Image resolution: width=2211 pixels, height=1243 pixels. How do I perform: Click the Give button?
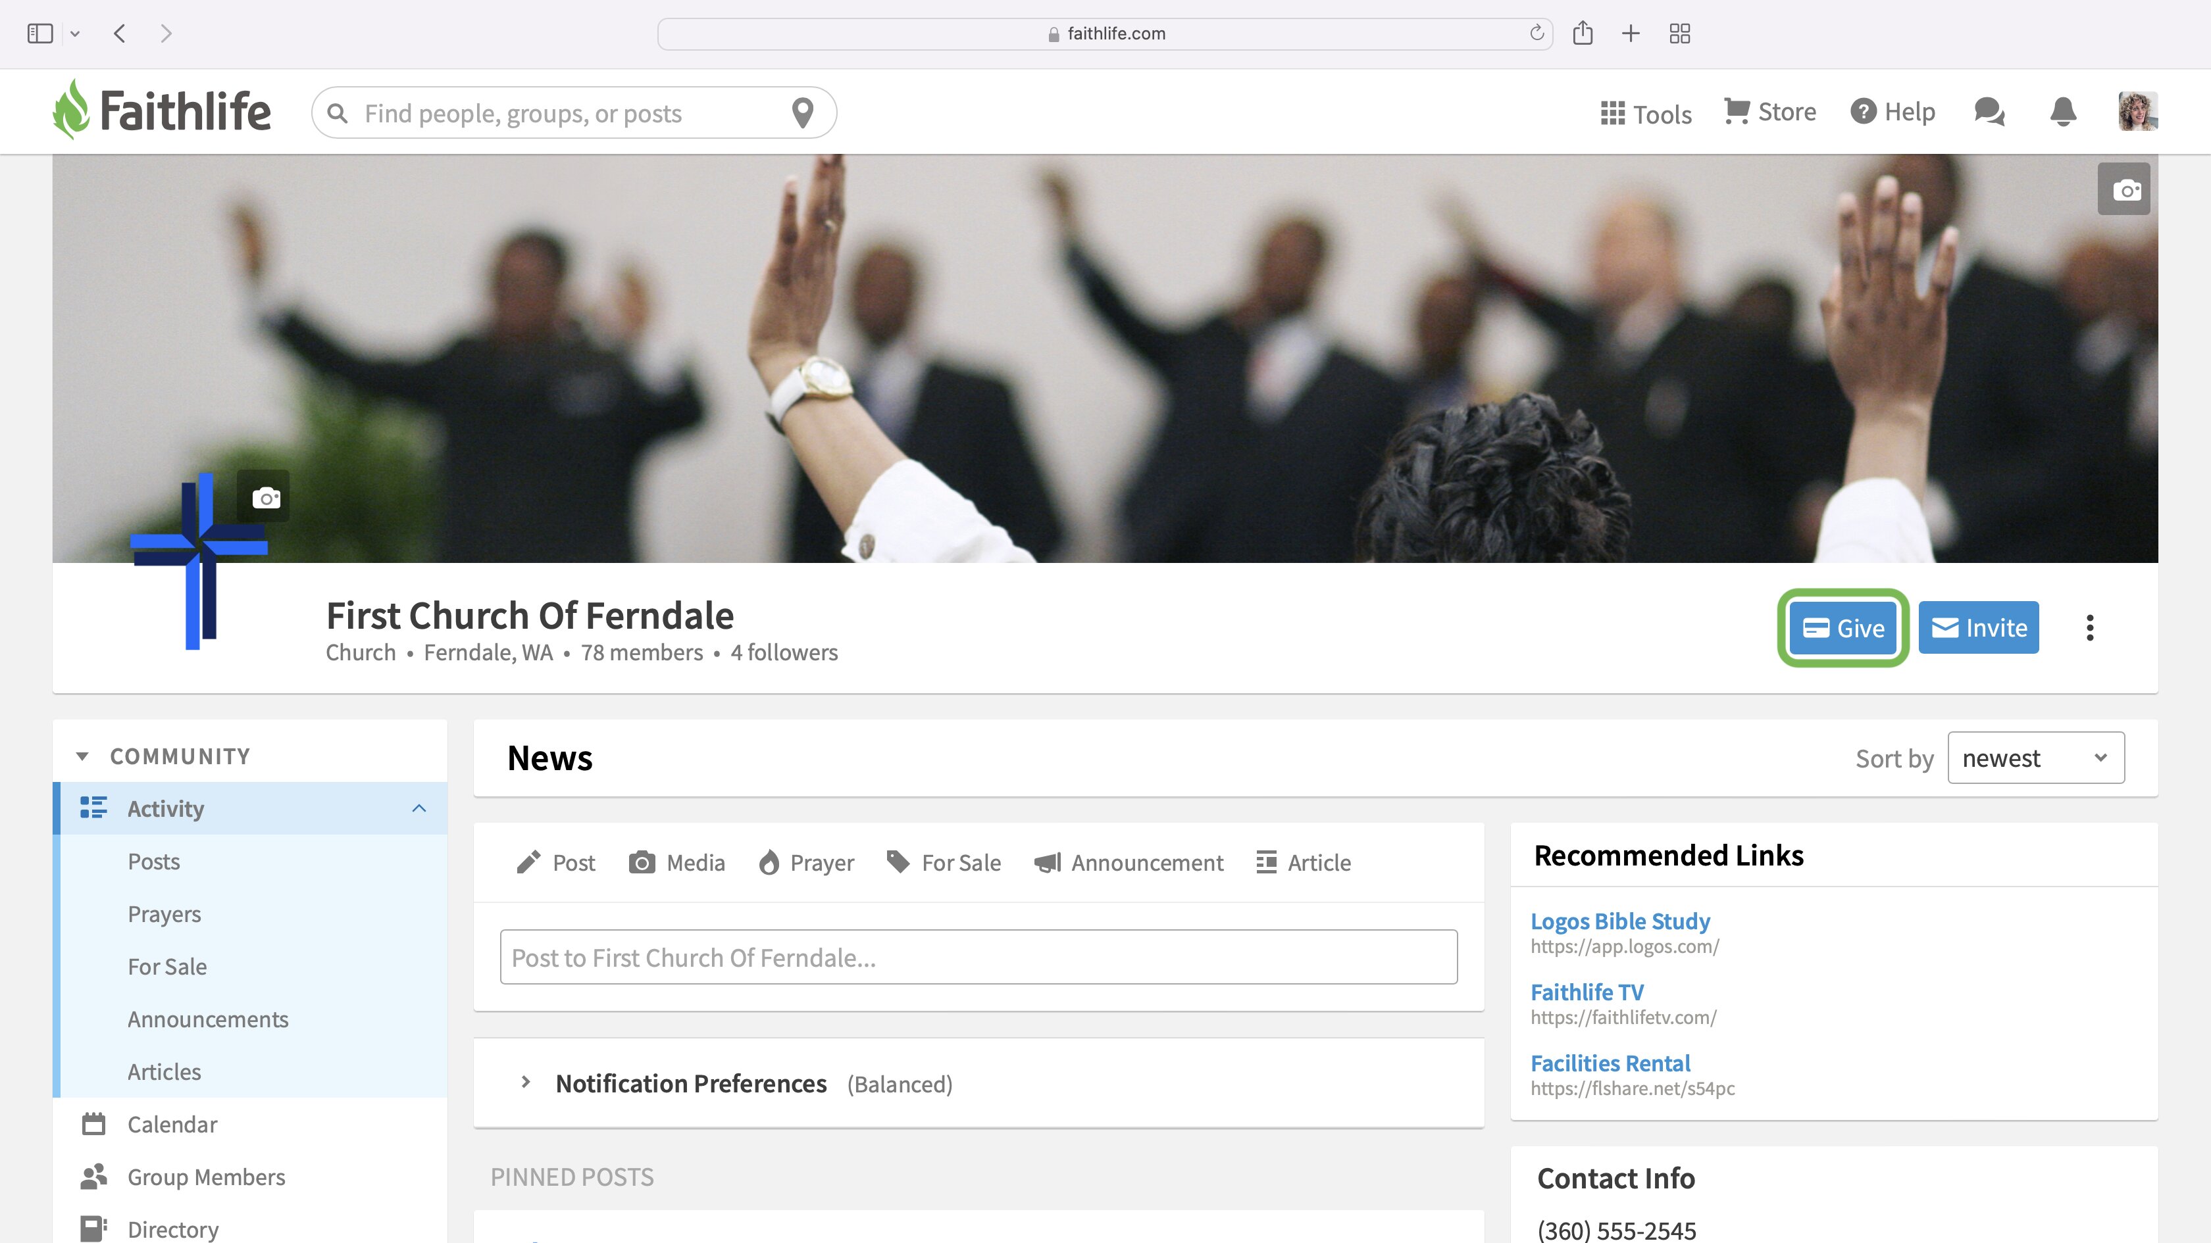[x=1842, y=627]
